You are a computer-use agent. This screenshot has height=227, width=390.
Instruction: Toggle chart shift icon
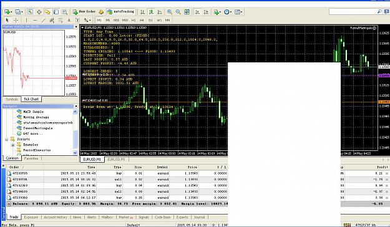pos(206,12)
